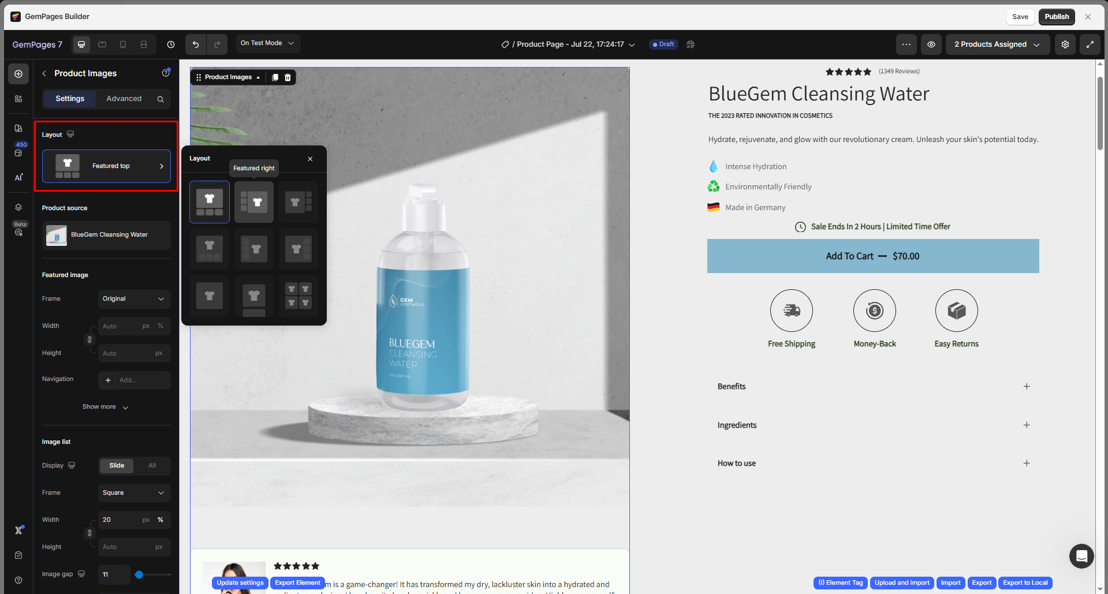Image resolution: width=1108 pixels, height=594 pixels.
Task: Click the link icon between Featured image Width and Height
Action: pos(89,339)
